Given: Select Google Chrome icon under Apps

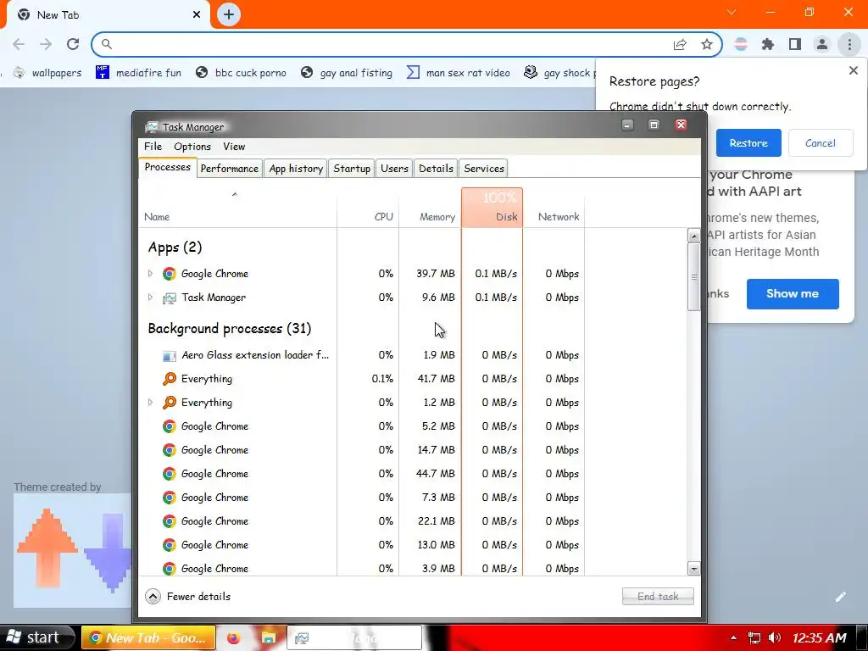Looking at the screenshot, I should 170,274.
